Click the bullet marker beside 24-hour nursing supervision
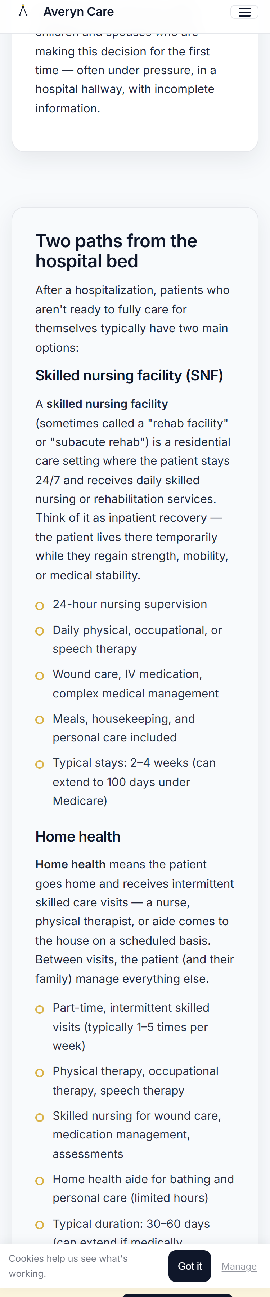 tap(40, 606)
